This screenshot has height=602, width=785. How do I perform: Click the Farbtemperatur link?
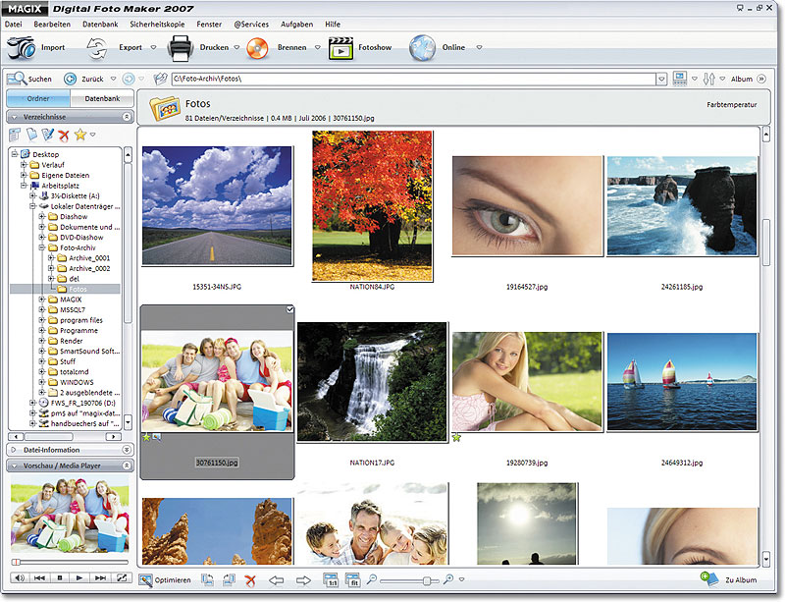click(x=731, y=105)
